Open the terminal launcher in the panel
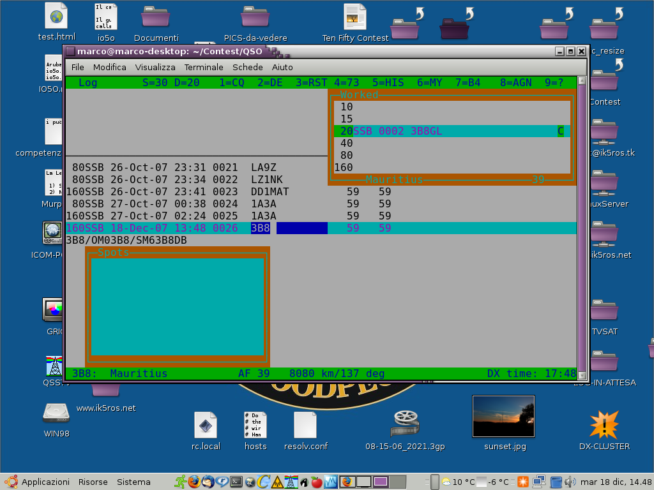The width and height of the screenshot is (654, 490). (236, 482)
